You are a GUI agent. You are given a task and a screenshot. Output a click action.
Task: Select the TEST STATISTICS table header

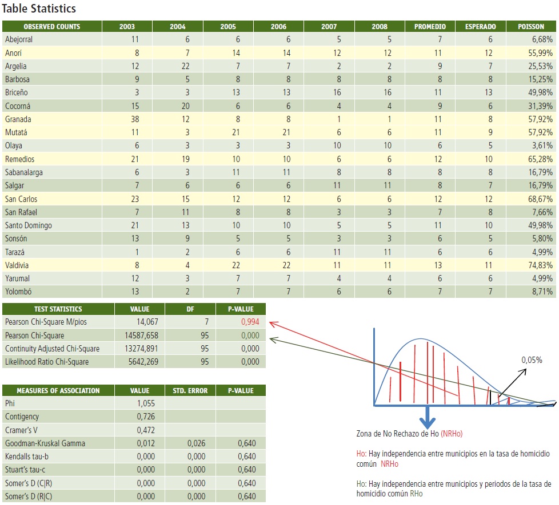point(58,309)
